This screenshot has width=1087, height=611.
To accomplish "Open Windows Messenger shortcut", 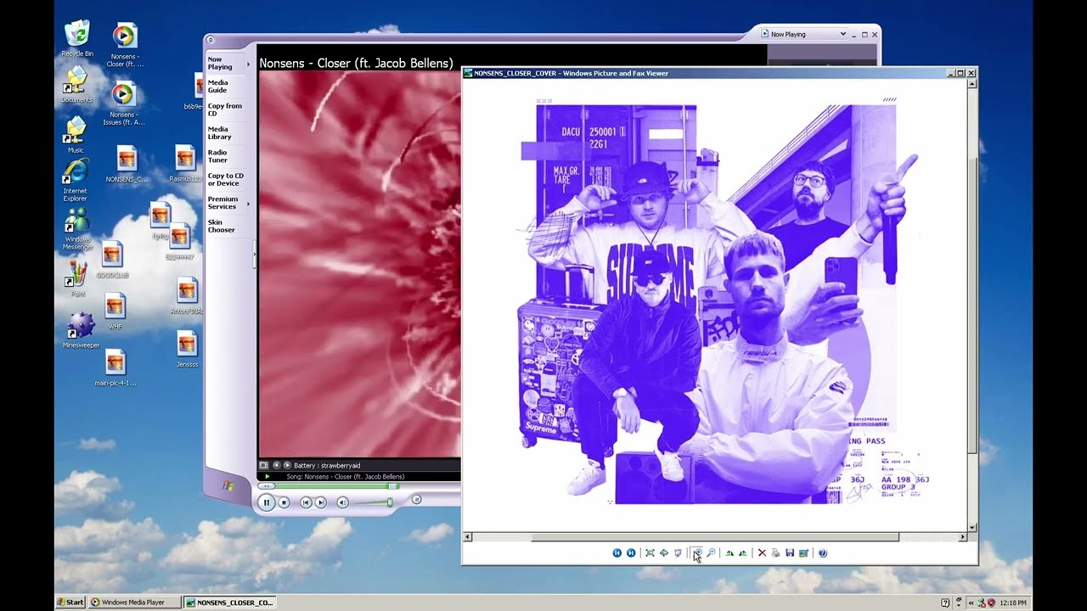I will (x=77, y=229).
